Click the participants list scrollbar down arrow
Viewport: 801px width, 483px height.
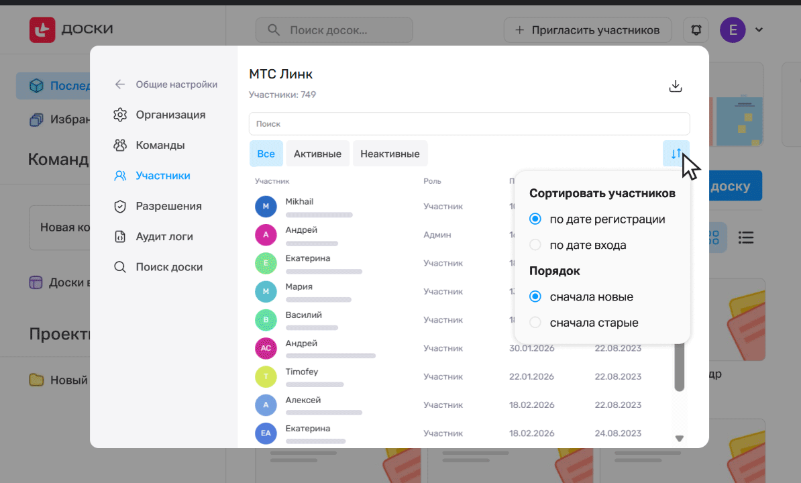click(679, 438)
